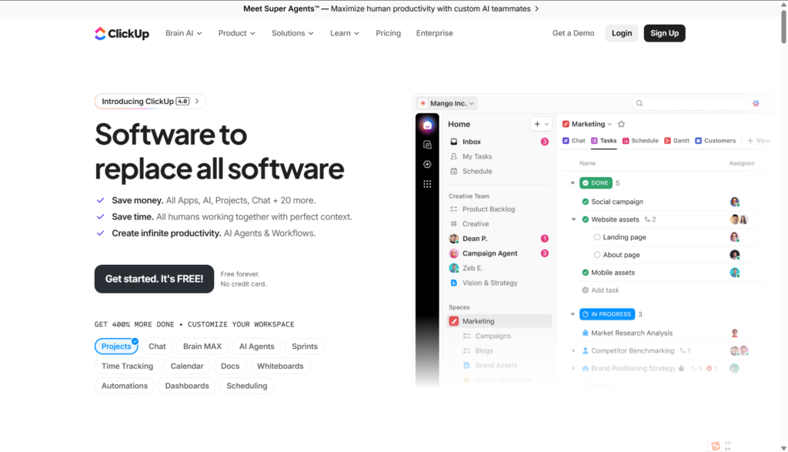This screenshot has width=788, height=452.
Task: Open the home icon in dark sidebar
Action: pyautogui.click(x=427, y=126)
